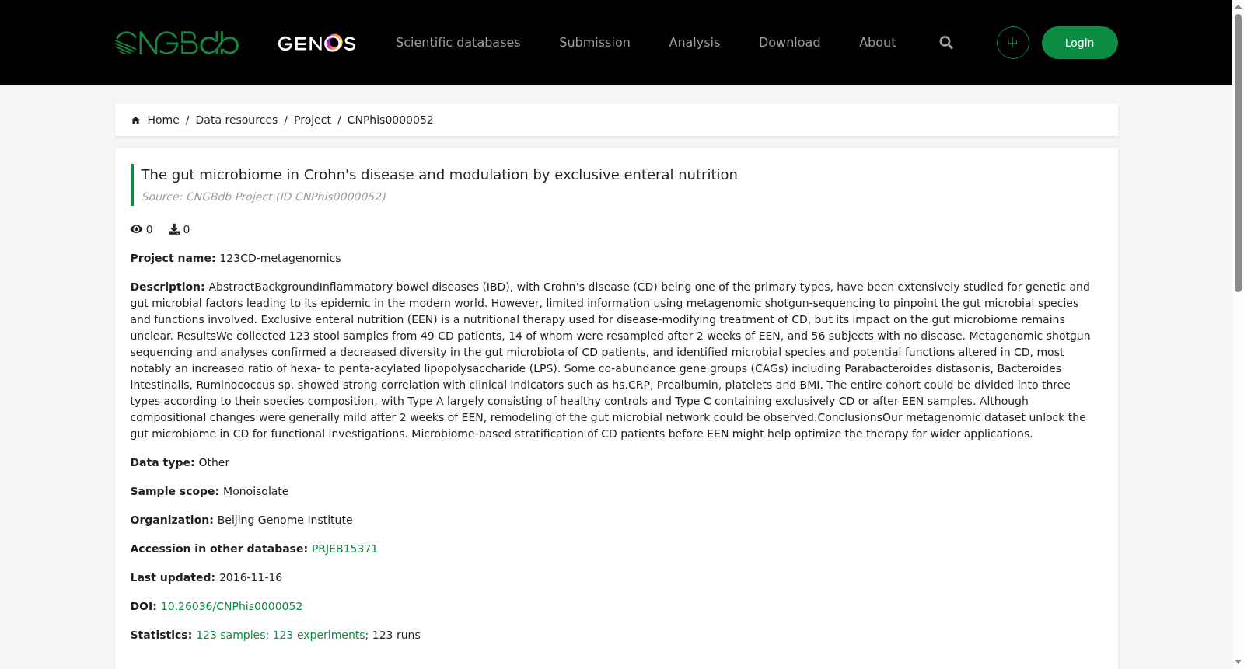Open DOI link 10.26036/CNPhis0000052
Image resolution: width=1244 pixels, height=669 pixels.
click(232, 606)
